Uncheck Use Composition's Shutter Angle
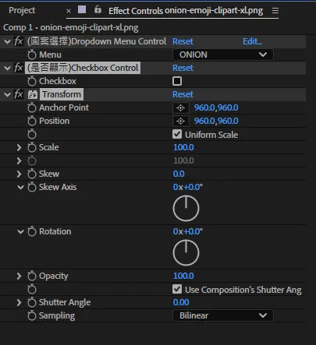316x345 pixels. click(x=177, y=289)
